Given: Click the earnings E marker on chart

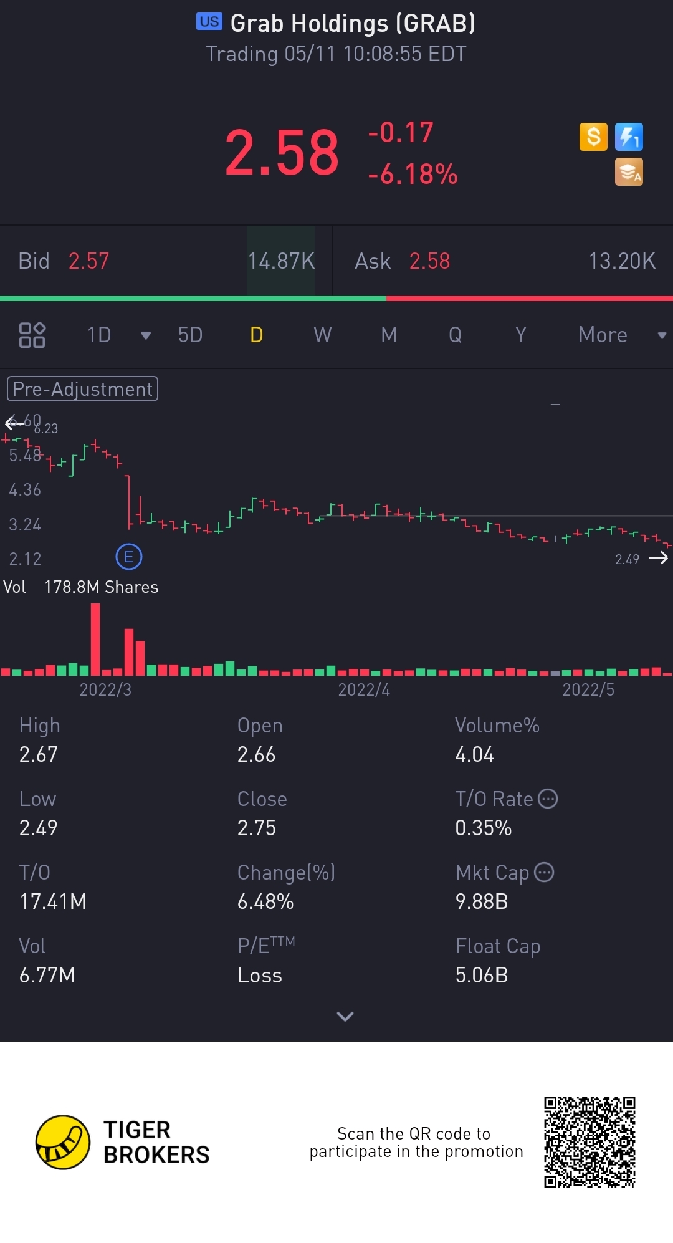Looking at the screenshot, I should coord(129,557).
